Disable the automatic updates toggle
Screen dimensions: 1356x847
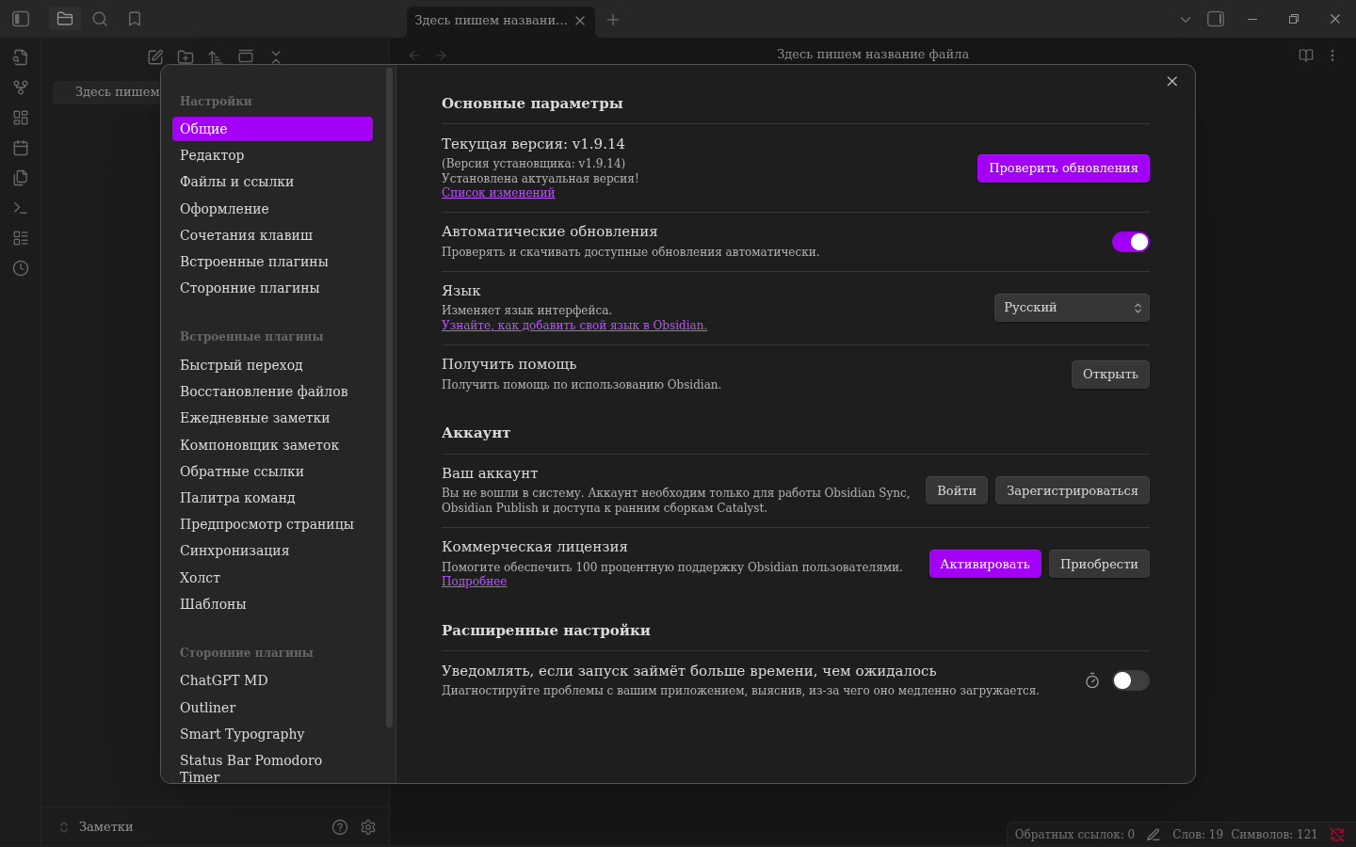click(x=1130, y=242)
